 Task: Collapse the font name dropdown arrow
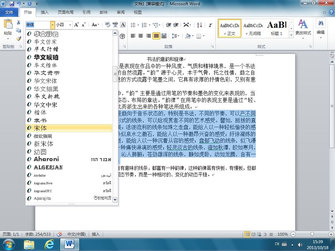(x=53, y=25)
